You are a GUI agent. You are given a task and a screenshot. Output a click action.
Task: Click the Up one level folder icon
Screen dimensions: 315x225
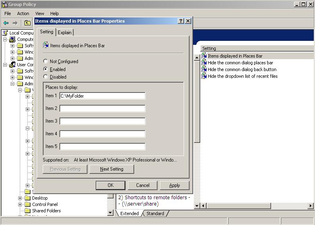coord(27,23)
